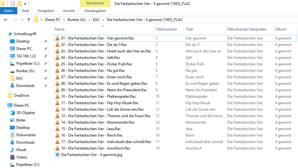Click the pin icon next to 192.168.1.22
The image size is (298, 168).
[46, 56]
